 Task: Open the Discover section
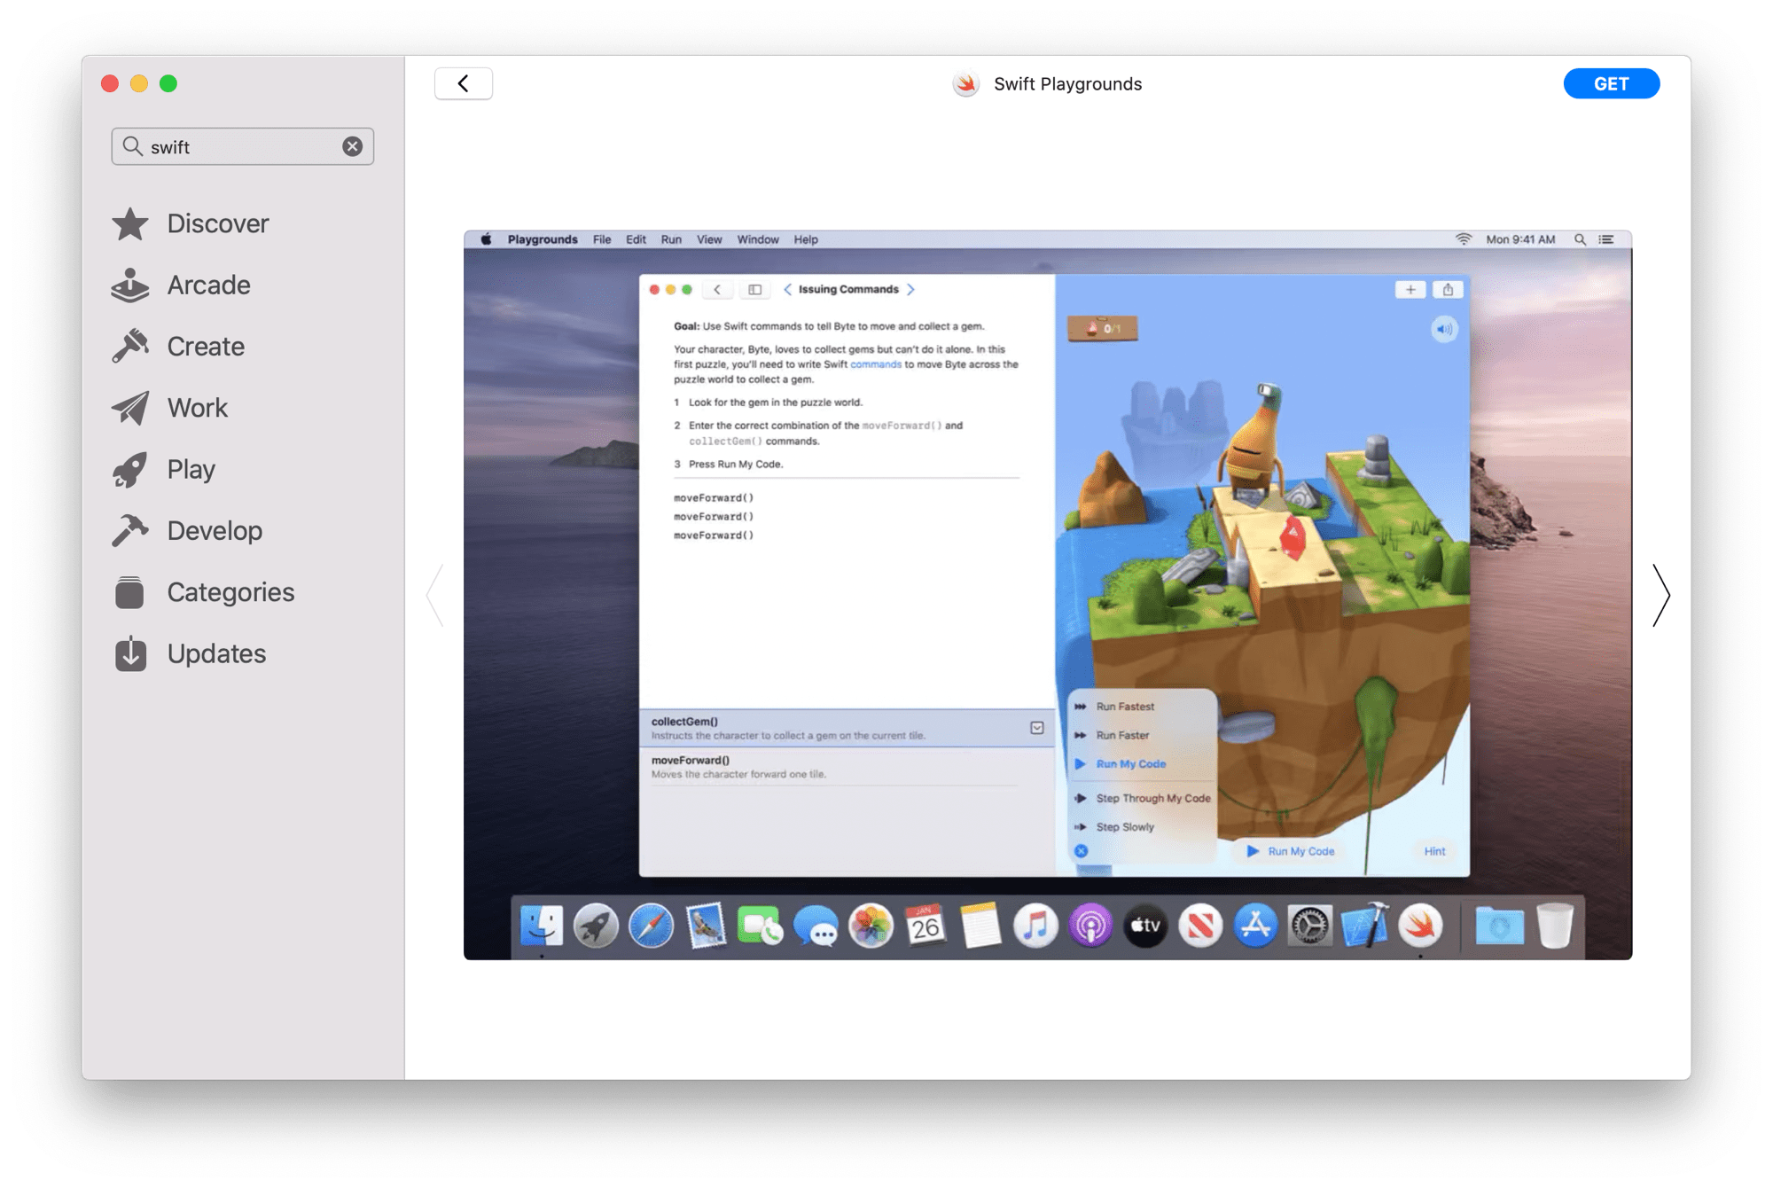pyautogui.click(x=217, y=223)
